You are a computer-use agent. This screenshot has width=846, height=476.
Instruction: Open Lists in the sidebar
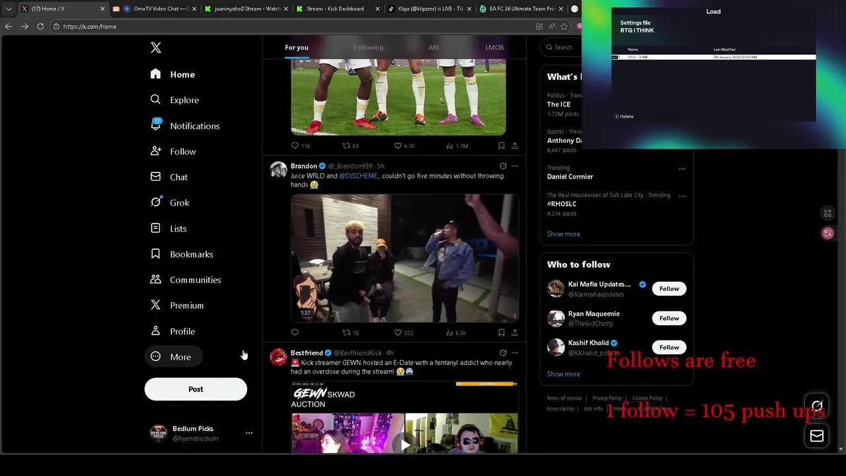pyautogui.click(x=169, y=229)
